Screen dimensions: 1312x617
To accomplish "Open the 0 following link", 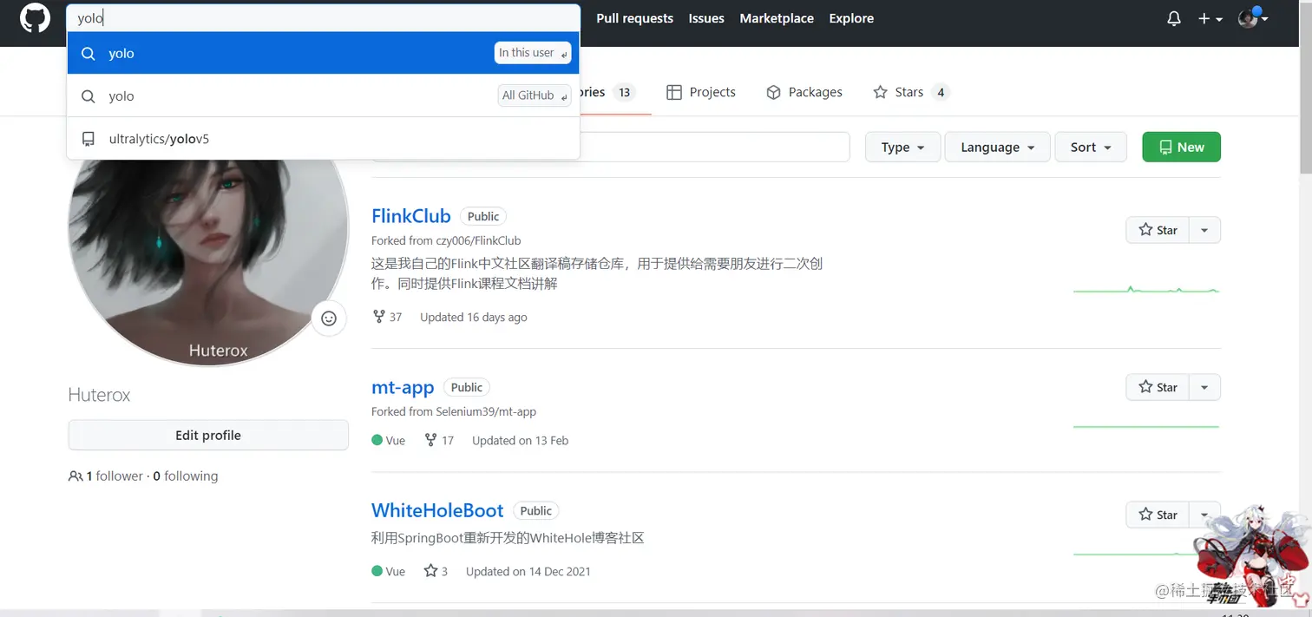I will click(x=186, y=476).
